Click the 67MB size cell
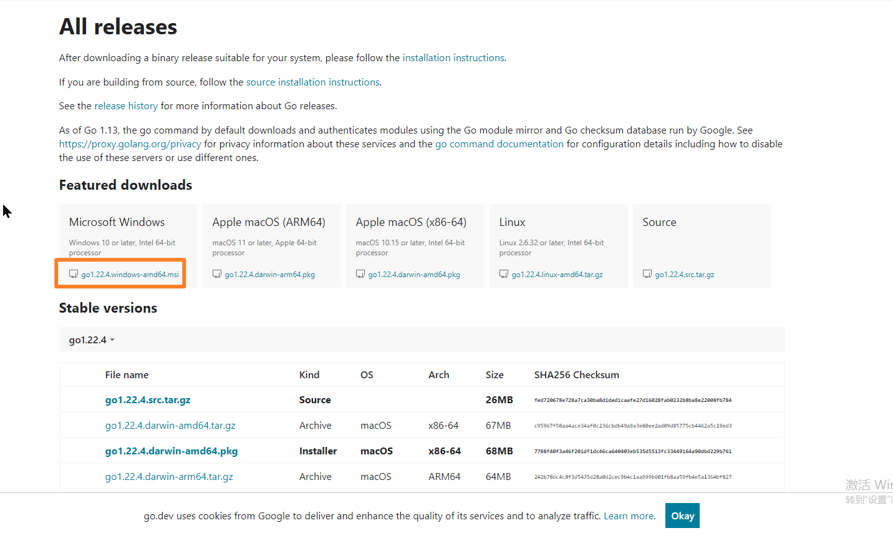Image resolution: width=893 pixels, height=538 pixels. tap(498, 425)
